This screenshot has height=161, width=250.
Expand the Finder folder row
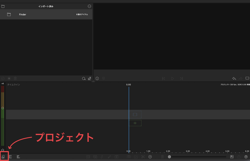pos(9,14)
